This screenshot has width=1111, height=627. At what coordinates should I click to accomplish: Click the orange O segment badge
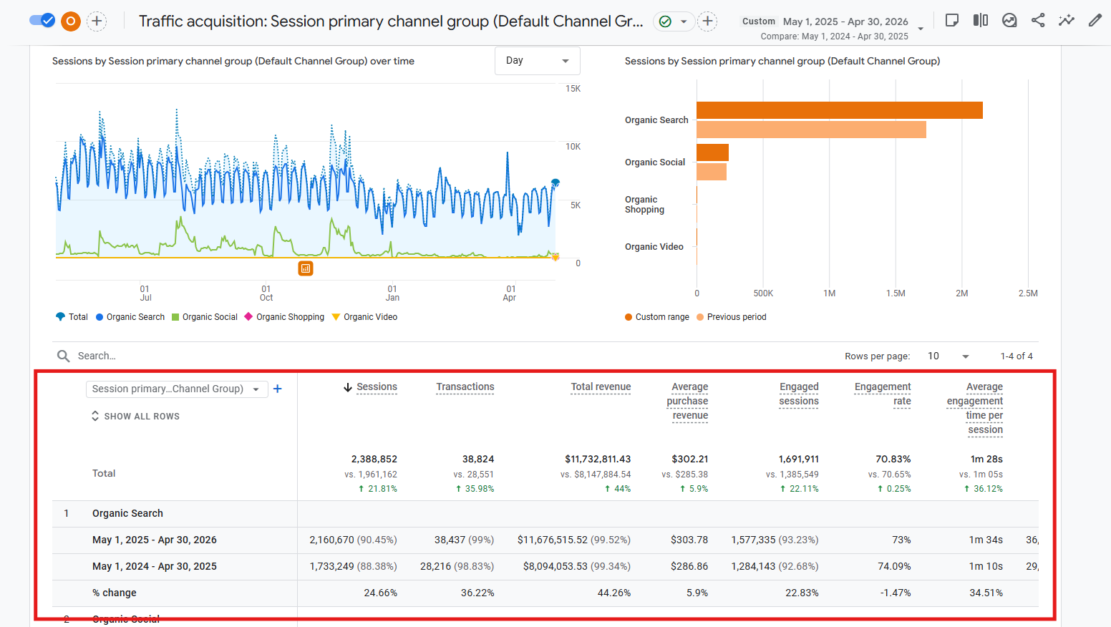(x=71, y=21)
